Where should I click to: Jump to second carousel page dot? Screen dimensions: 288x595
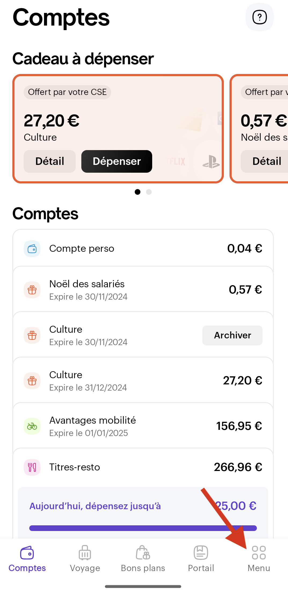coord(149,192)
